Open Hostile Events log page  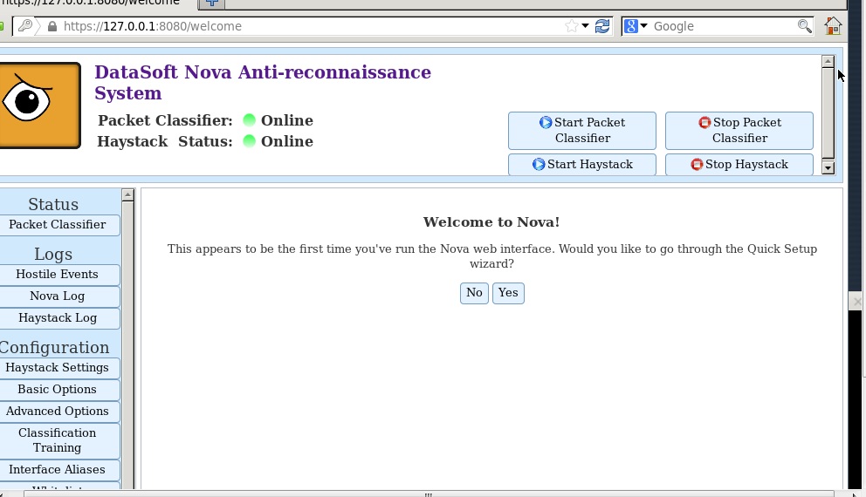[58, 274]
